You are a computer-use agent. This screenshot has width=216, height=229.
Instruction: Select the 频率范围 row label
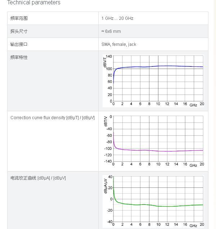point(19,18)
